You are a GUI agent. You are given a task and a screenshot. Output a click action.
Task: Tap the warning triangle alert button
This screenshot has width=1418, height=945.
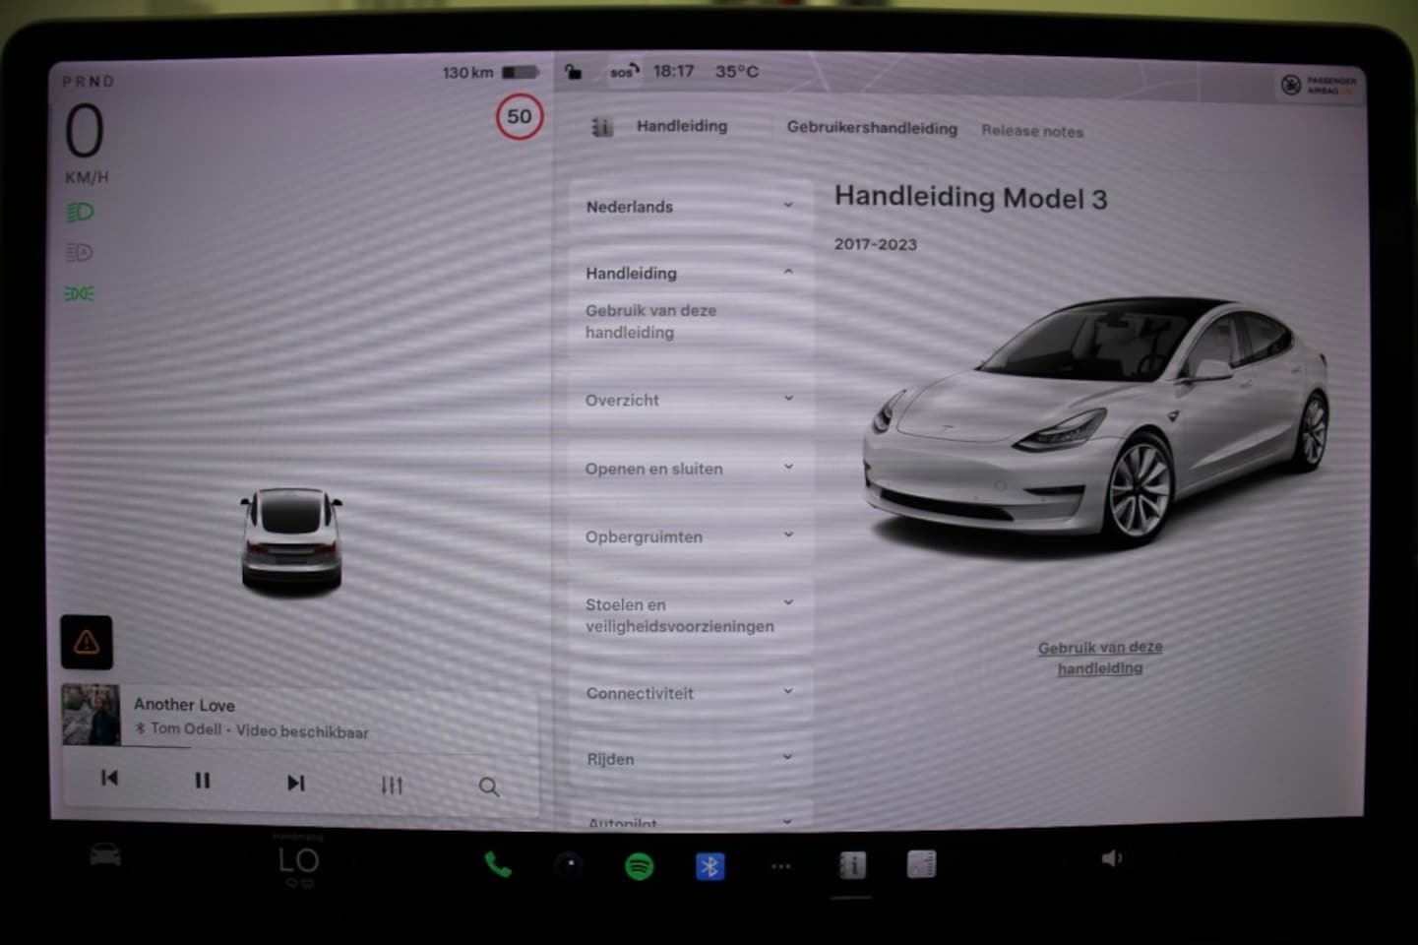tap(87, 643)
